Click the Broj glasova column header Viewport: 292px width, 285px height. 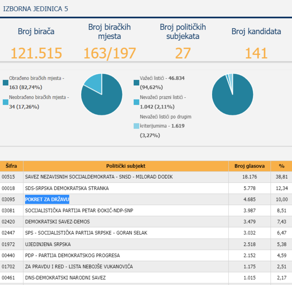[249, 166]
